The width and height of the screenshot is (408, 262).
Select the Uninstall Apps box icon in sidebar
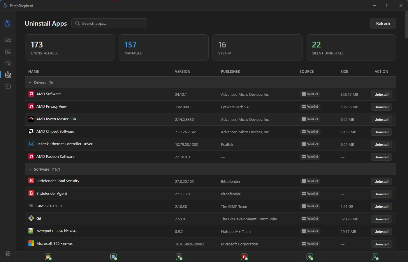click(x=8, y=75)
